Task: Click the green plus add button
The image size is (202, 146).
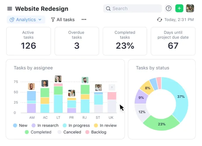Action: pos(179,8)
